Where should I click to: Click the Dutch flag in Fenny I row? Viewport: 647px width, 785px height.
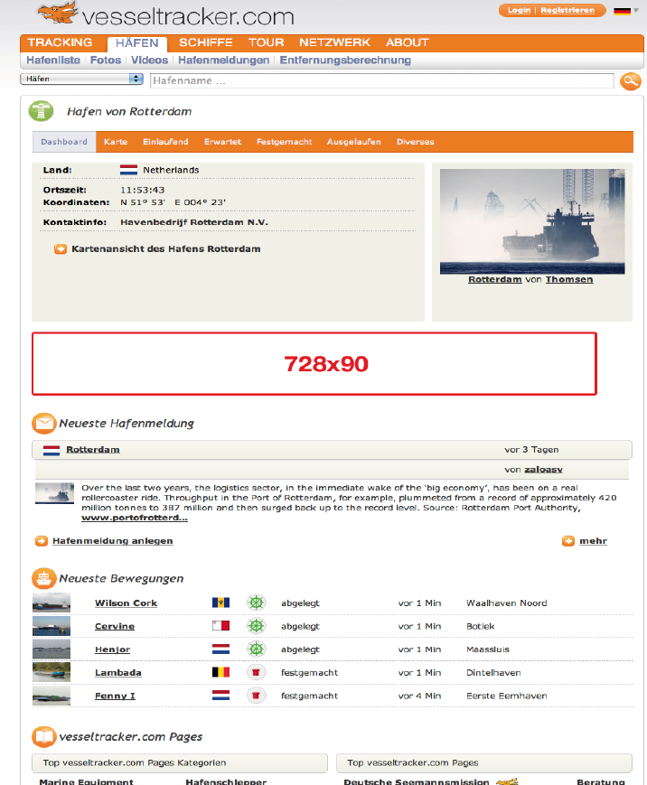click(220, 696)
